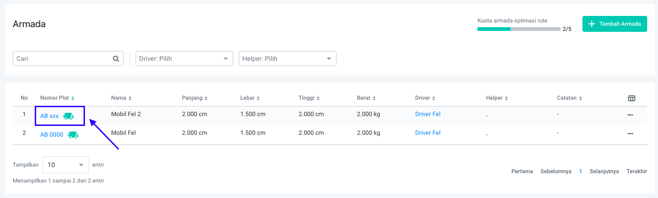Image resolution: width=658 pixels, height=198 pixels.
Task: Open the column settings table icon
Action: click(x=632, y=98)
